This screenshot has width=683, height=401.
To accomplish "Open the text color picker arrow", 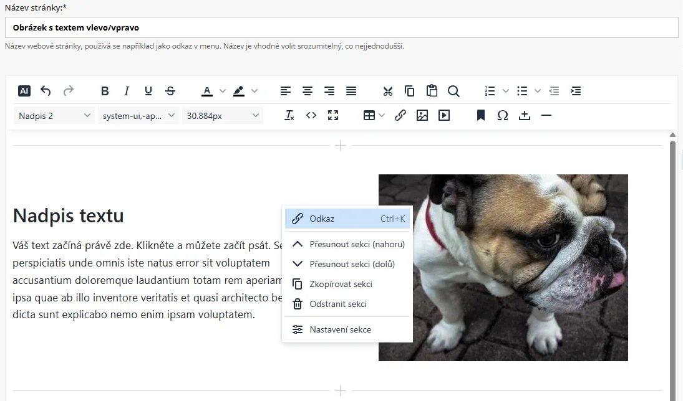I will pyautogui.click(x=223, y=91).
